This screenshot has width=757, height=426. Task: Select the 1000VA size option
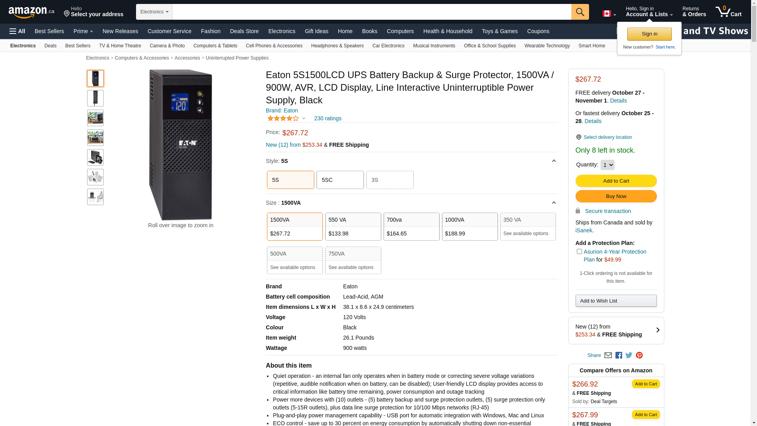pos(470,226)
